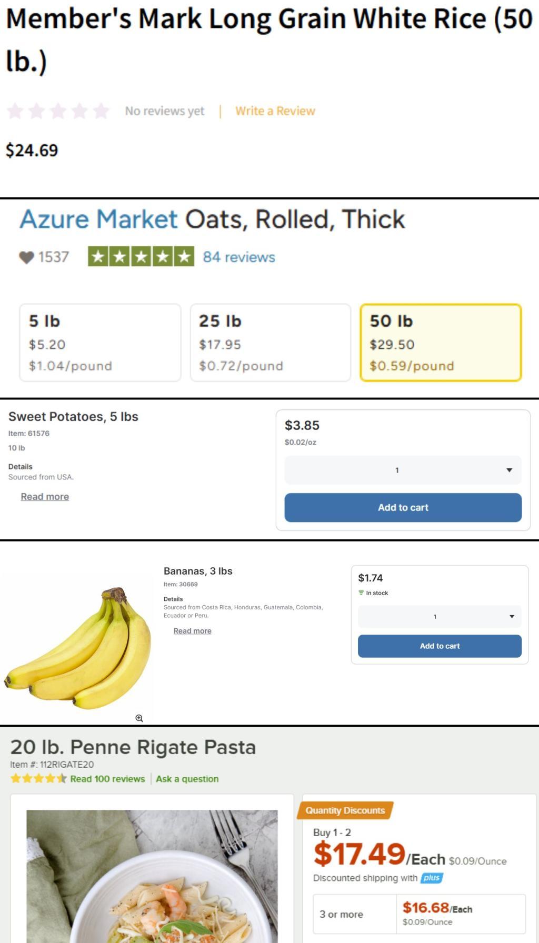Select the 50 lb size option
Screen dimensions: 539x943
441,343
